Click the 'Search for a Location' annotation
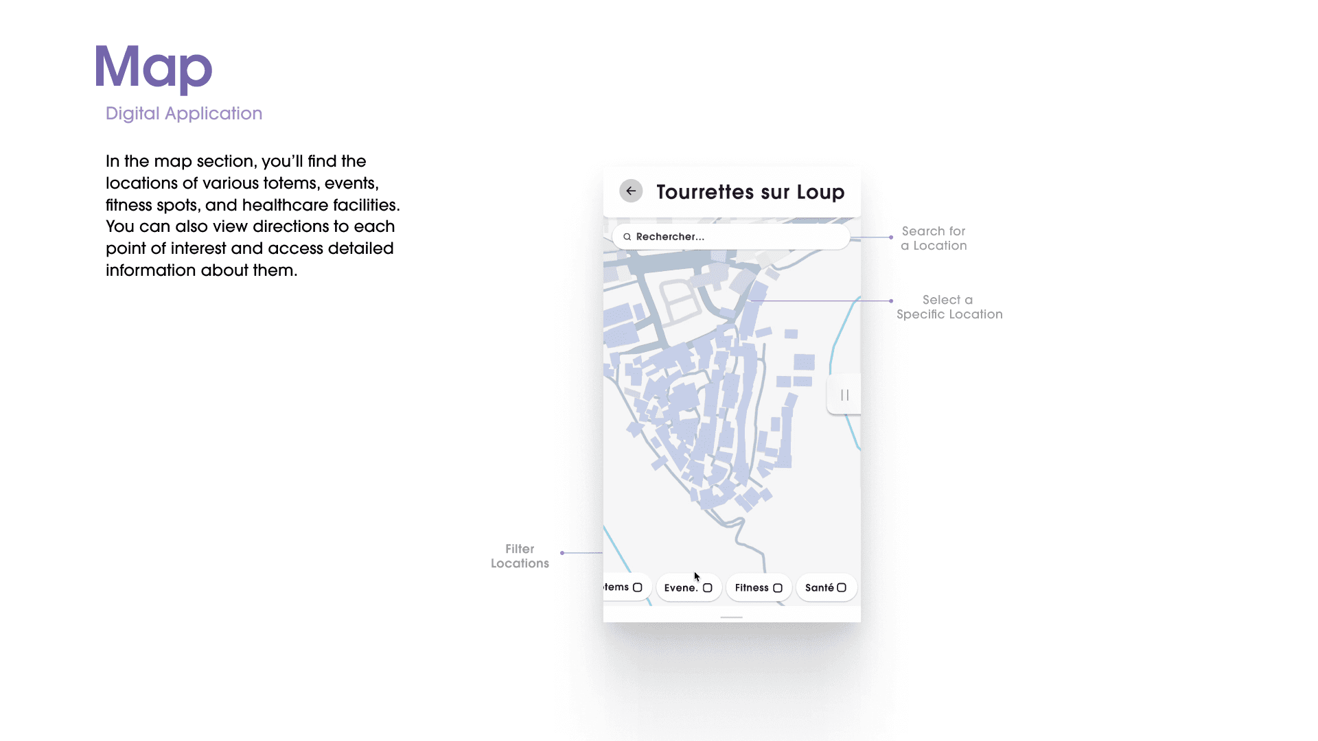 tap(934, 238)
